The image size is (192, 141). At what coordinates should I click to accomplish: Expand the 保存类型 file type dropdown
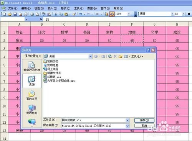[x=127, y=126]
